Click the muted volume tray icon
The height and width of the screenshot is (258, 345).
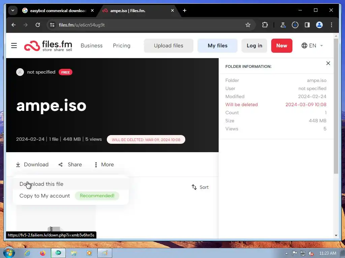pyautogui.click(x=311, y=253)
